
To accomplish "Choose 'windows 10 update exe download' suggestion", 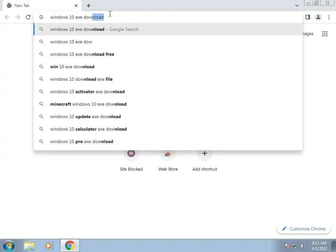I will (x=168, y=116).
